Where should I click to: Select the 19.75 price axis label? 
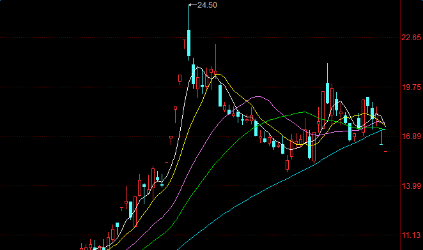tap(411, 87)
